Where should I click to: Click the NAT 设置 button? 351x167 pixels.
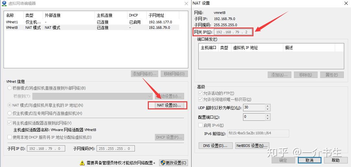(167, 105)
